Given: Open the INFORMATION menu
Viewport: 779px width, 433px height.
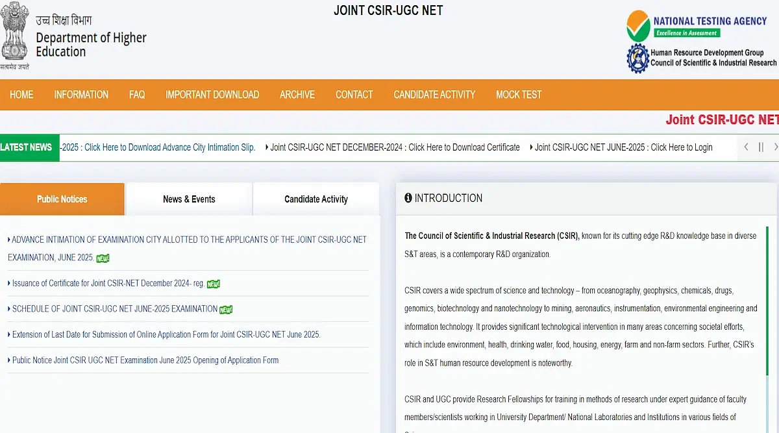Looking at the screenshot, I should tap(81, 95).
